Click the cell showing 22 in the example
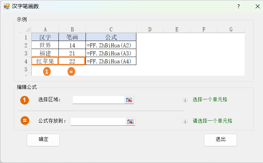Viewport: 263px width, 163px height. click(x=72, y=61)
